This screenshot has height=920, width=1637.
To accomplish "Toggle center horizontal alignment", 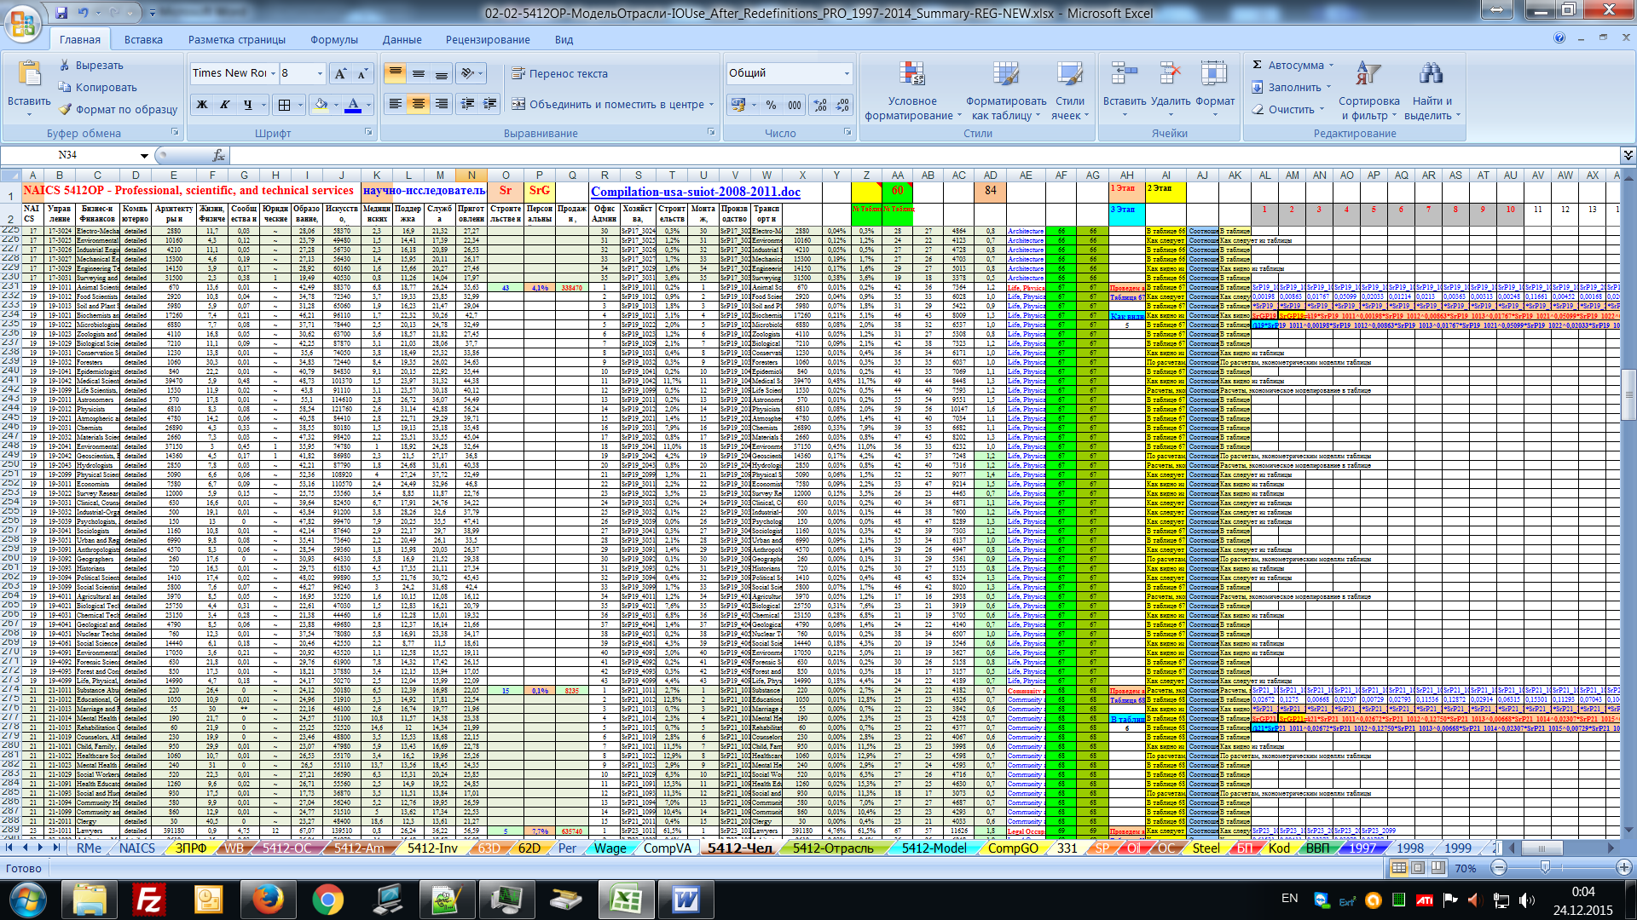I will click(418, 104).
